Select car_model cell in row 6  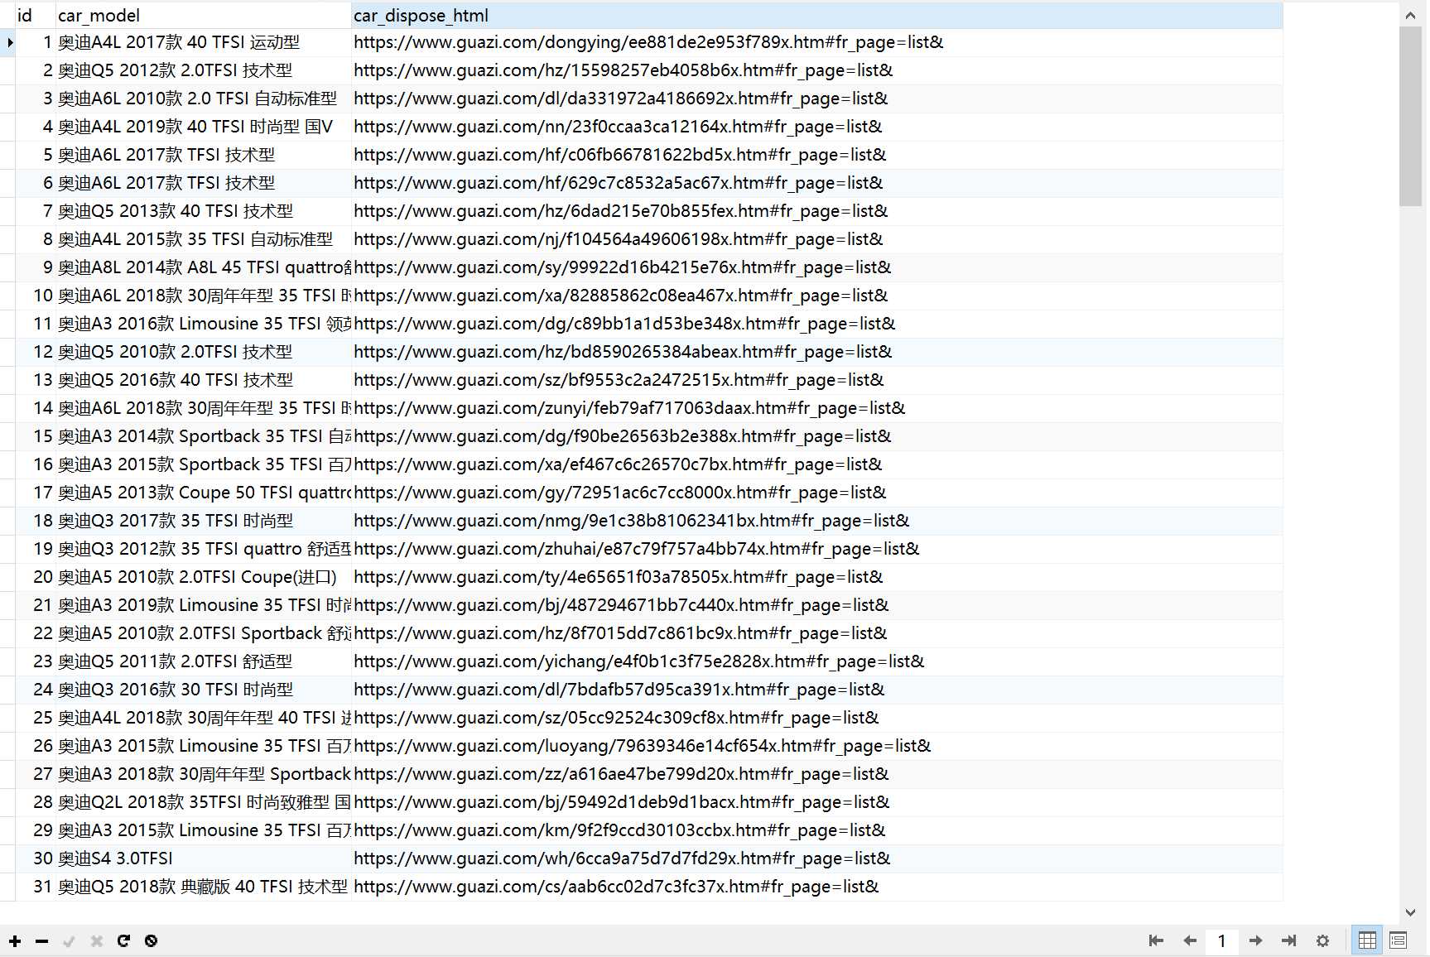[x=203, y=183]
